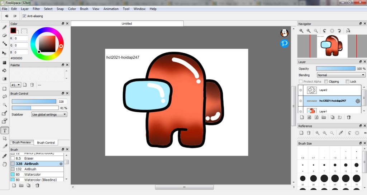Open the Stabilizer dropdown
Viewport: 367px width, 195px height.
click(49, 114)
